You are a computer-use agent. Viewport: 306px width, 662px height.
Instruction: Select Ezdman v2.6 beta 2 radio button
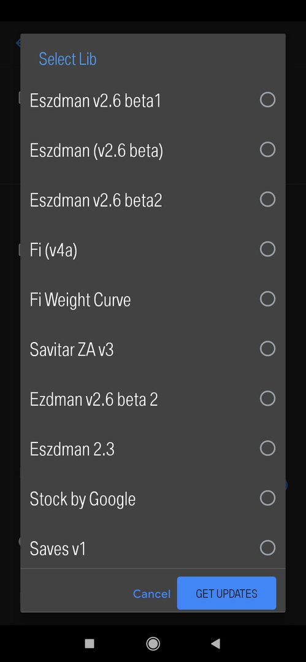click(267, 399)
